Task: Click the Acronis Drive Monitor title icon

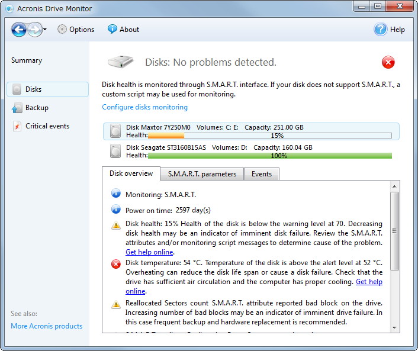Action: (9, 9)
